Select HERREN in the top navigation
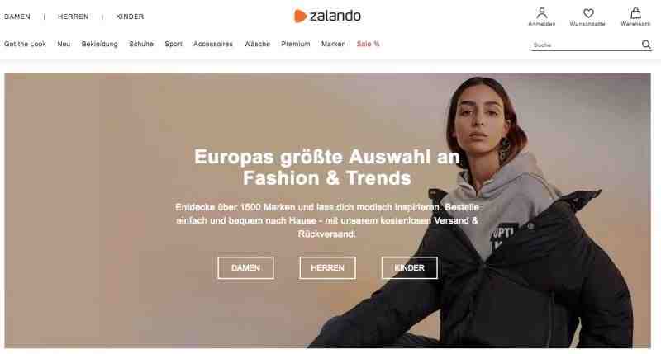The width and height of the screenshot is (661, 354). click(74, 17)
